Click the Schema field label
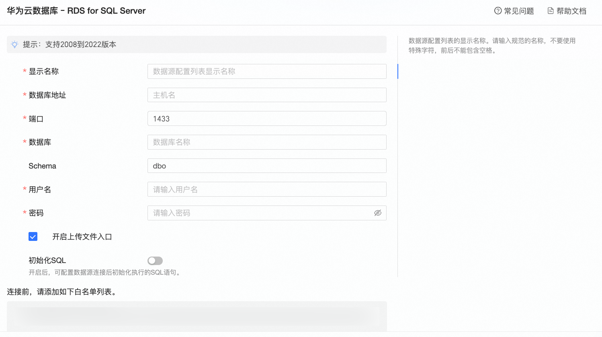The height and width of the screenshot is (337, 602). (42, 166)
